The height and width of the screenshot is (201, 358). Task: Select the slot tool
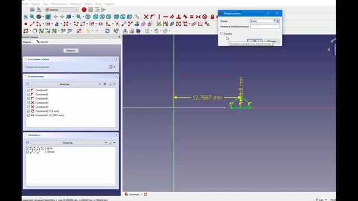(x=101, y=24)
